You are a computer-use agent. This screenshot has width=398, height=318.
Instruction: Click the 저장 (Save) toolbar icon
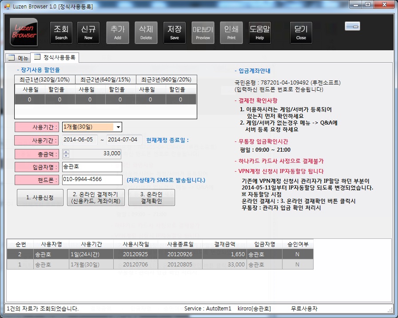(x=175, y=32)
